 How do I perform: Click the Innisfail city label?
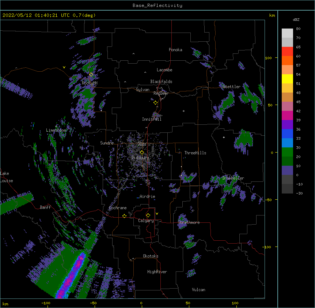pos(152,119)
